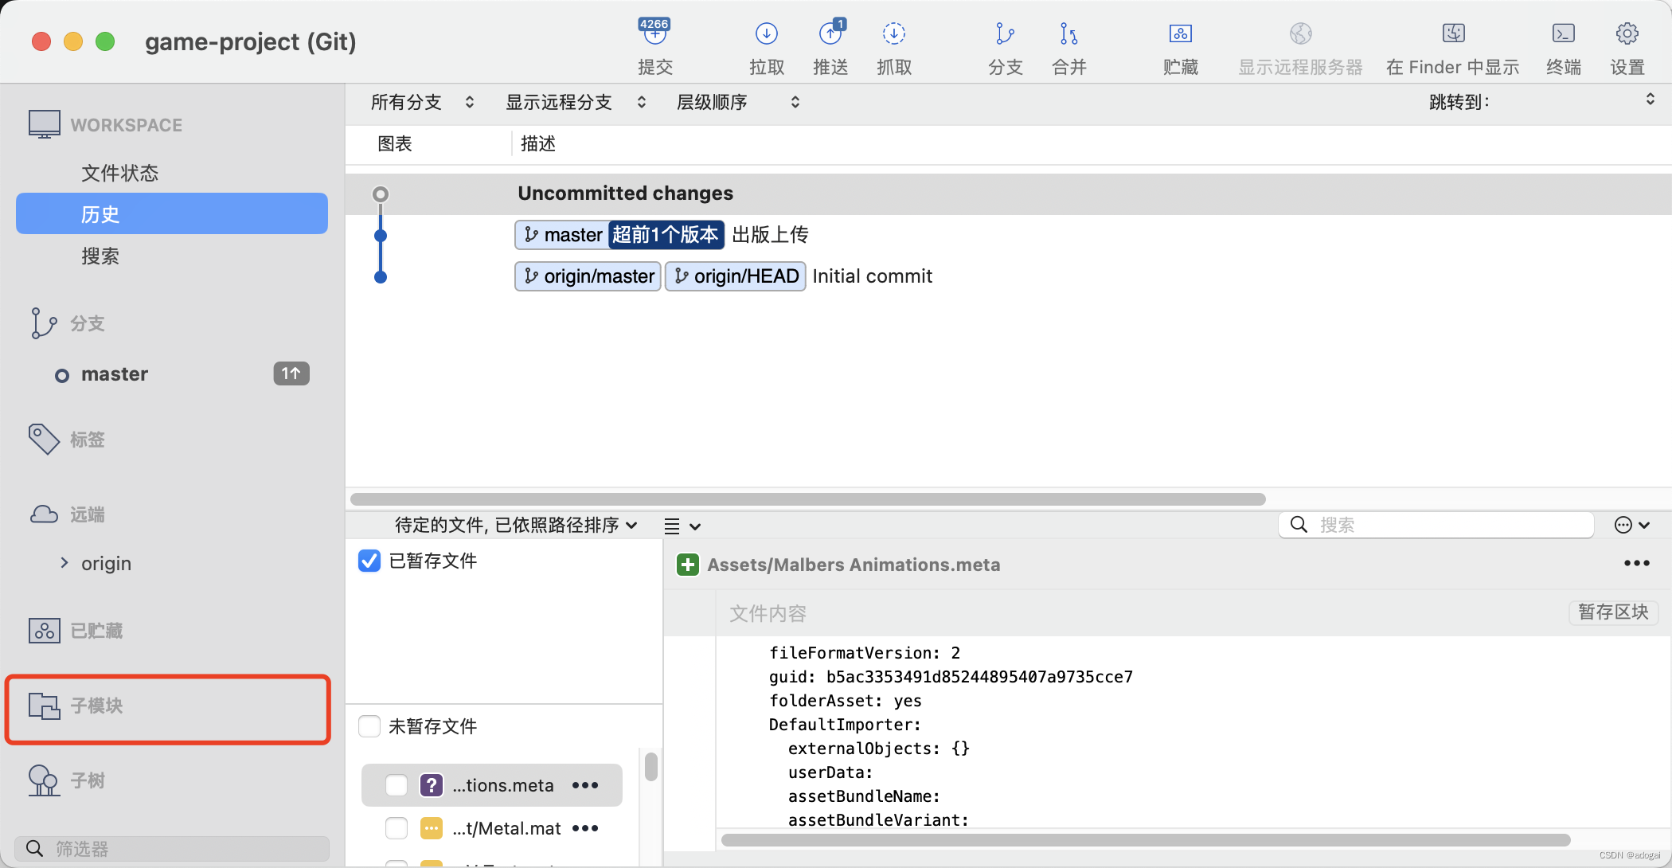
Task: Click the master branch label on 出版上传 commit
Action: [x=562, y=235]
